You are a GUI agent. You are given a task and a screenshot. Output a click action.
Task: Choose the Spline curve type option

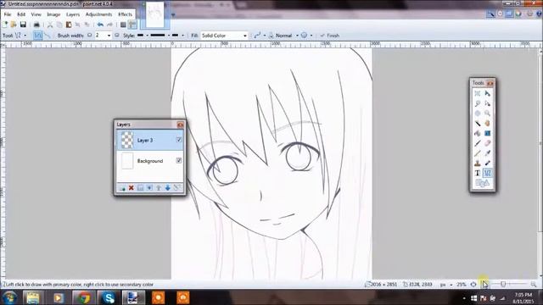[37, 36]
